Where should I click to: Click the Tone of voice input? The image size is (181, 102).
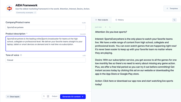(46, 60)
